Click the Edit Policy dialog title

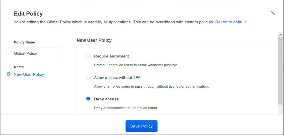[x=28, y=14]
